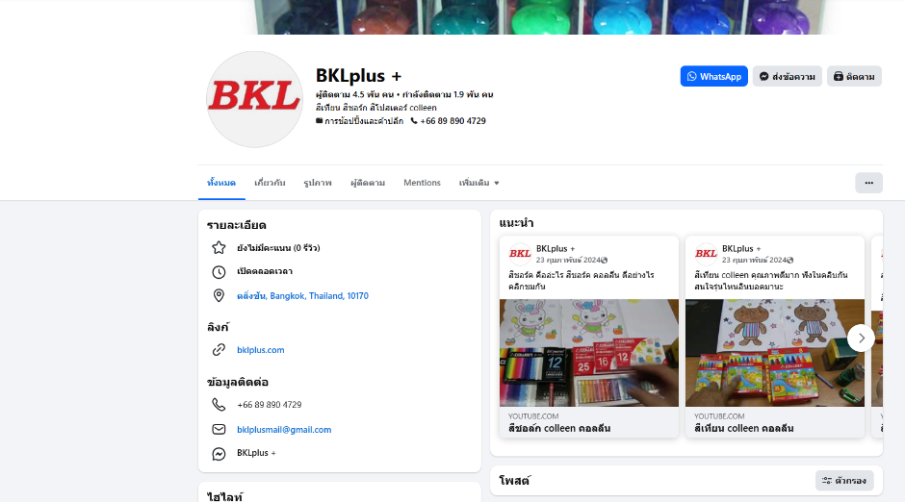Open the bear coloring video thumbnail
Viewport: 905px width, 502px height.
pos(775,353)
